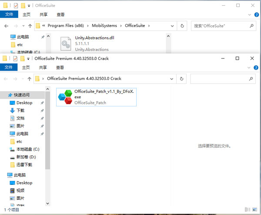Open OfficeSuite_Patch_v1.1_By_DFoX.exe file
The width and height of the screenshot is (261, 215).
(x=96, y=97)
